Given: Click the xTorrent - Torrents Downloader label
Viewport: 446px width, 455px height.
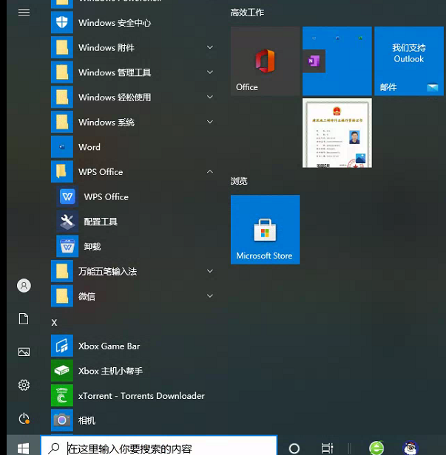Looking at the screenshot, I should (x=141, y=396).
